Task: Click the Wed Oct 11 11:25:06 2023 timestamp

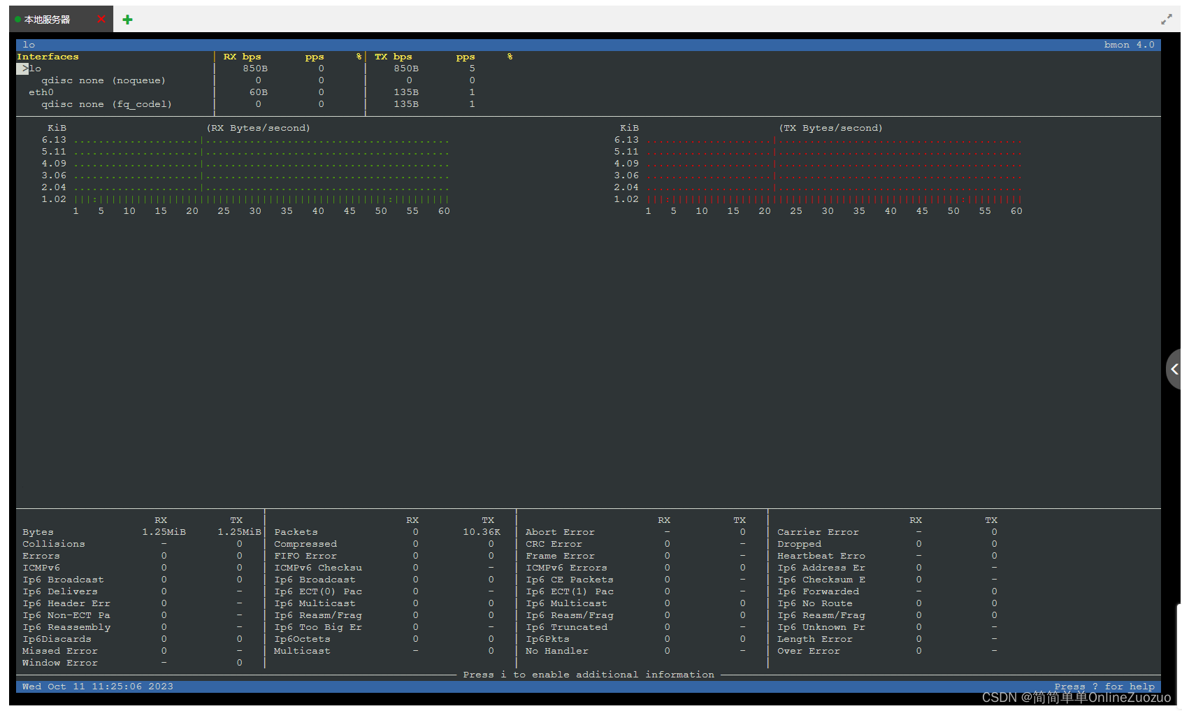Action: click(x=98, y=687)
